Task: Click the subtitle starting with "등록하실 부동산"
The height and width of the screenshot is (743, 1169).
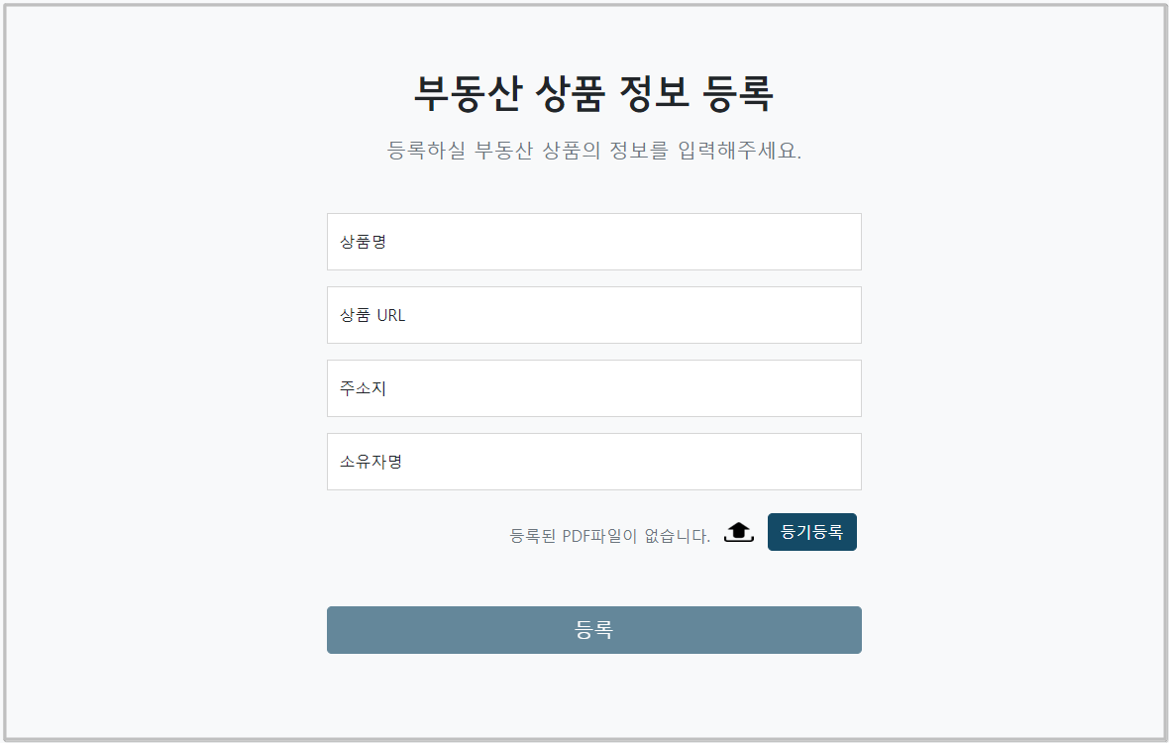Action: tap(593, 152)
